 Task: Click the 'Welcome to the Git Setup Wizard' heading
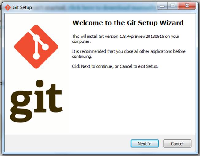click(x=128, y=23)
